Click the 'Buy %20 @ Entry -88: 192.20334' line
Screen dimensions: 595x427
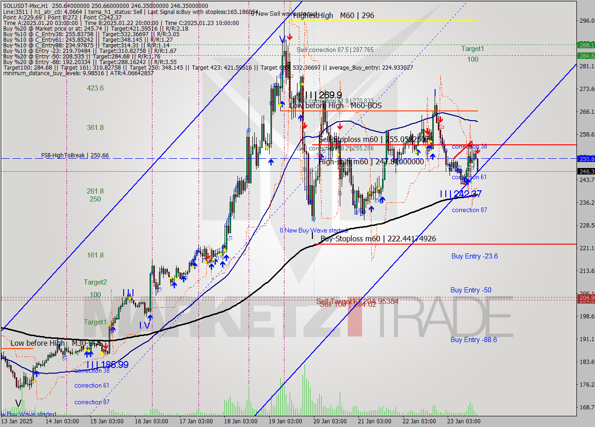[90, 62]
